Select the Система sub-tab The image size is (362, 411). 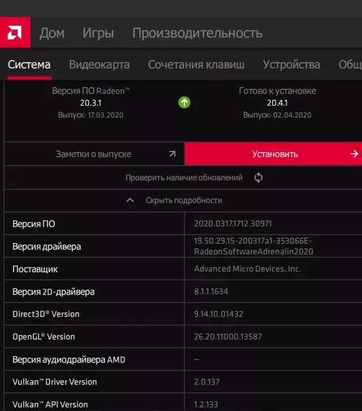pyautogui.click(x=29, y=64)
